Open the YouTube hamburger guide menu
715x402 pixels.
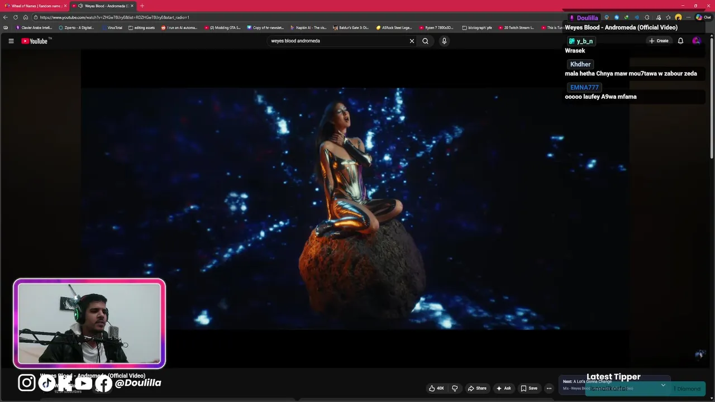tap(11, 41)
